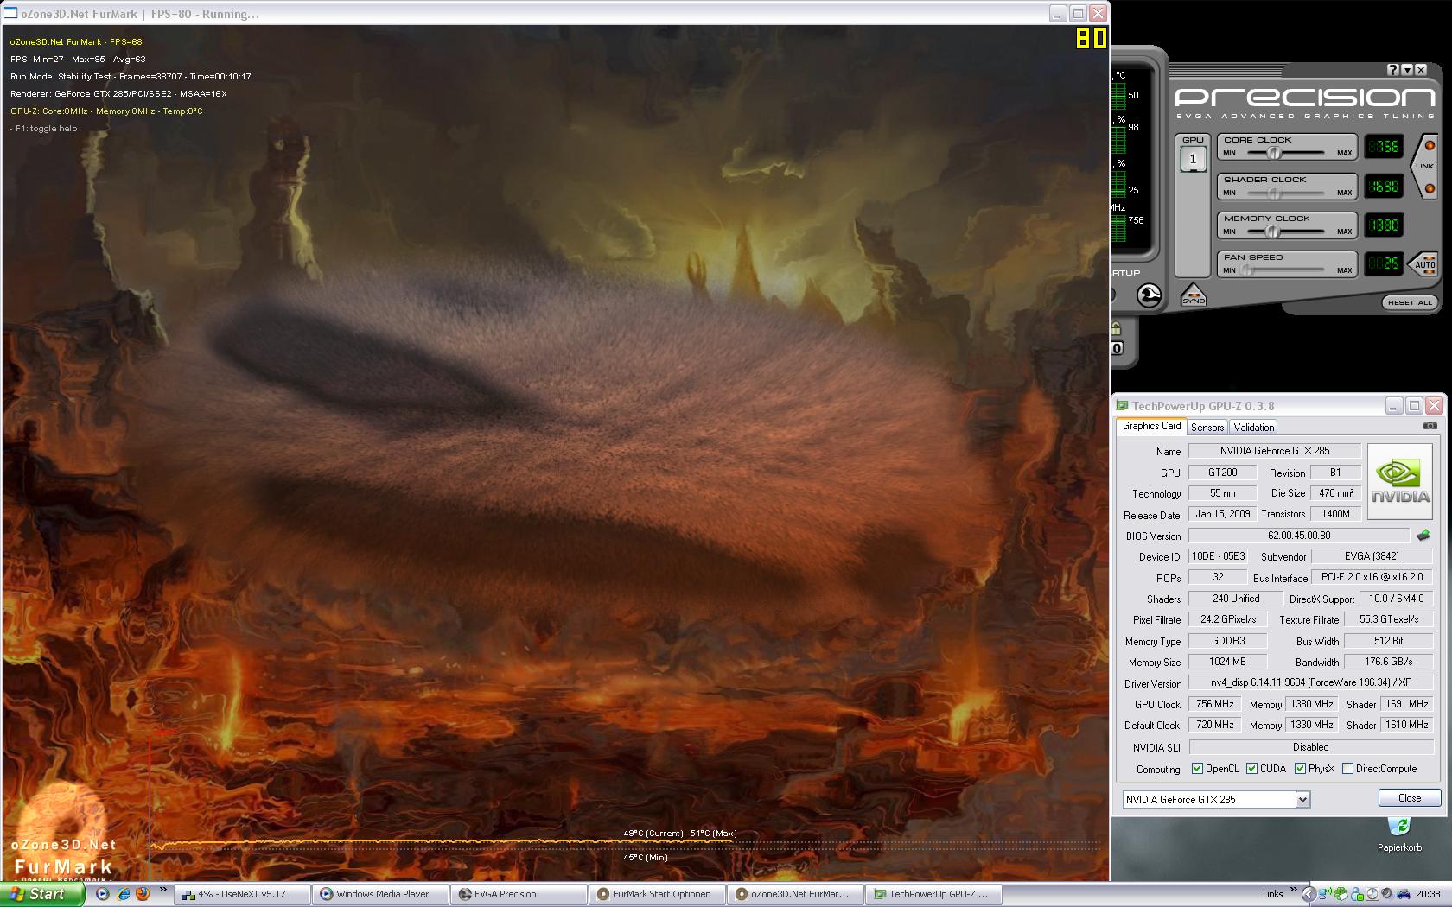The image size is (1452, 907).
Task: Click the FurMark window title bar icon
Action: (x=10, y=14)
